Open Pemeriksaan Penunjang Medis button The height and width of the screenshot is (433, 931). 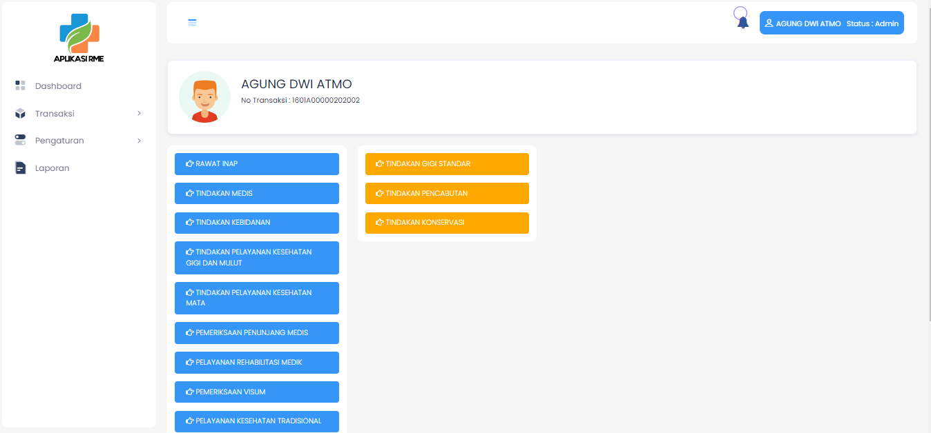click(x=256, y=333)
